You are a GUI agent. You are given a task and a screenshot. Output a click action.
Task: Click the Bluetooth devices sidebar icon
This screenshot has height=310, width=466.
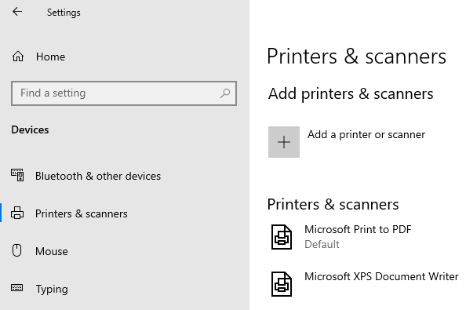tap(17, 175)
